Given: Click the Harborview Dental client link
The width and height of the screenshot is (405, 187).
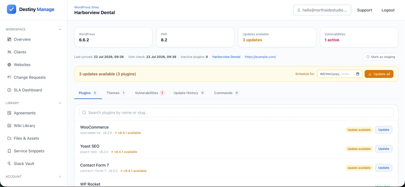Looking at the screenshot, I should [226, 57].
